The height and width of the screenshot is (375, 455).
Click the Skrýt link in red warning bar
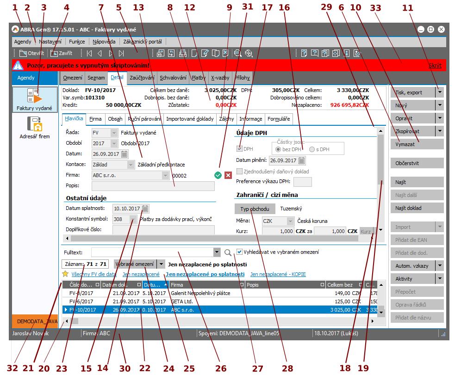coord(435,66)
